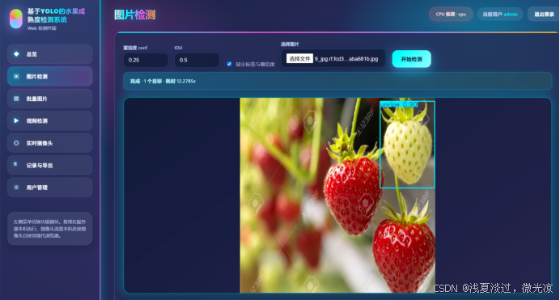Click the square icon beside 批量图片
The height and width of the screenshot is (300, 560).
[16, 99]
